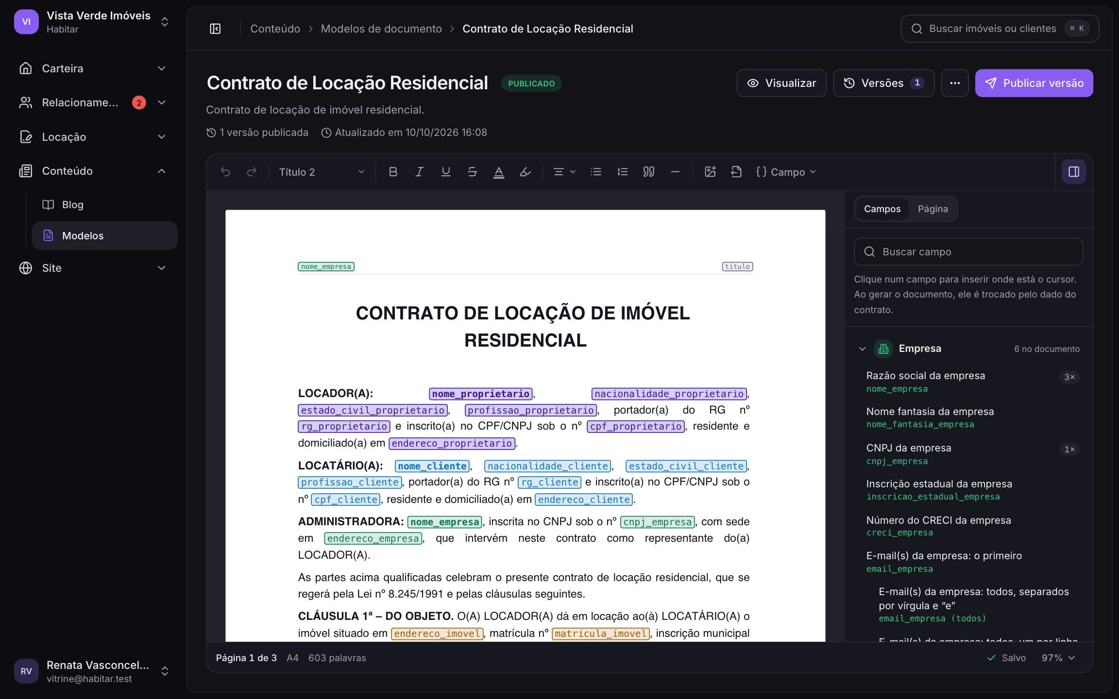
Task: Insert a page break
Action: [736, 172]
